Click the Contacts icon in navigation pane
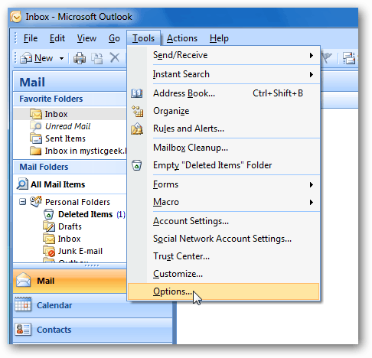This screenshot has width=372, height=358. 23,329
